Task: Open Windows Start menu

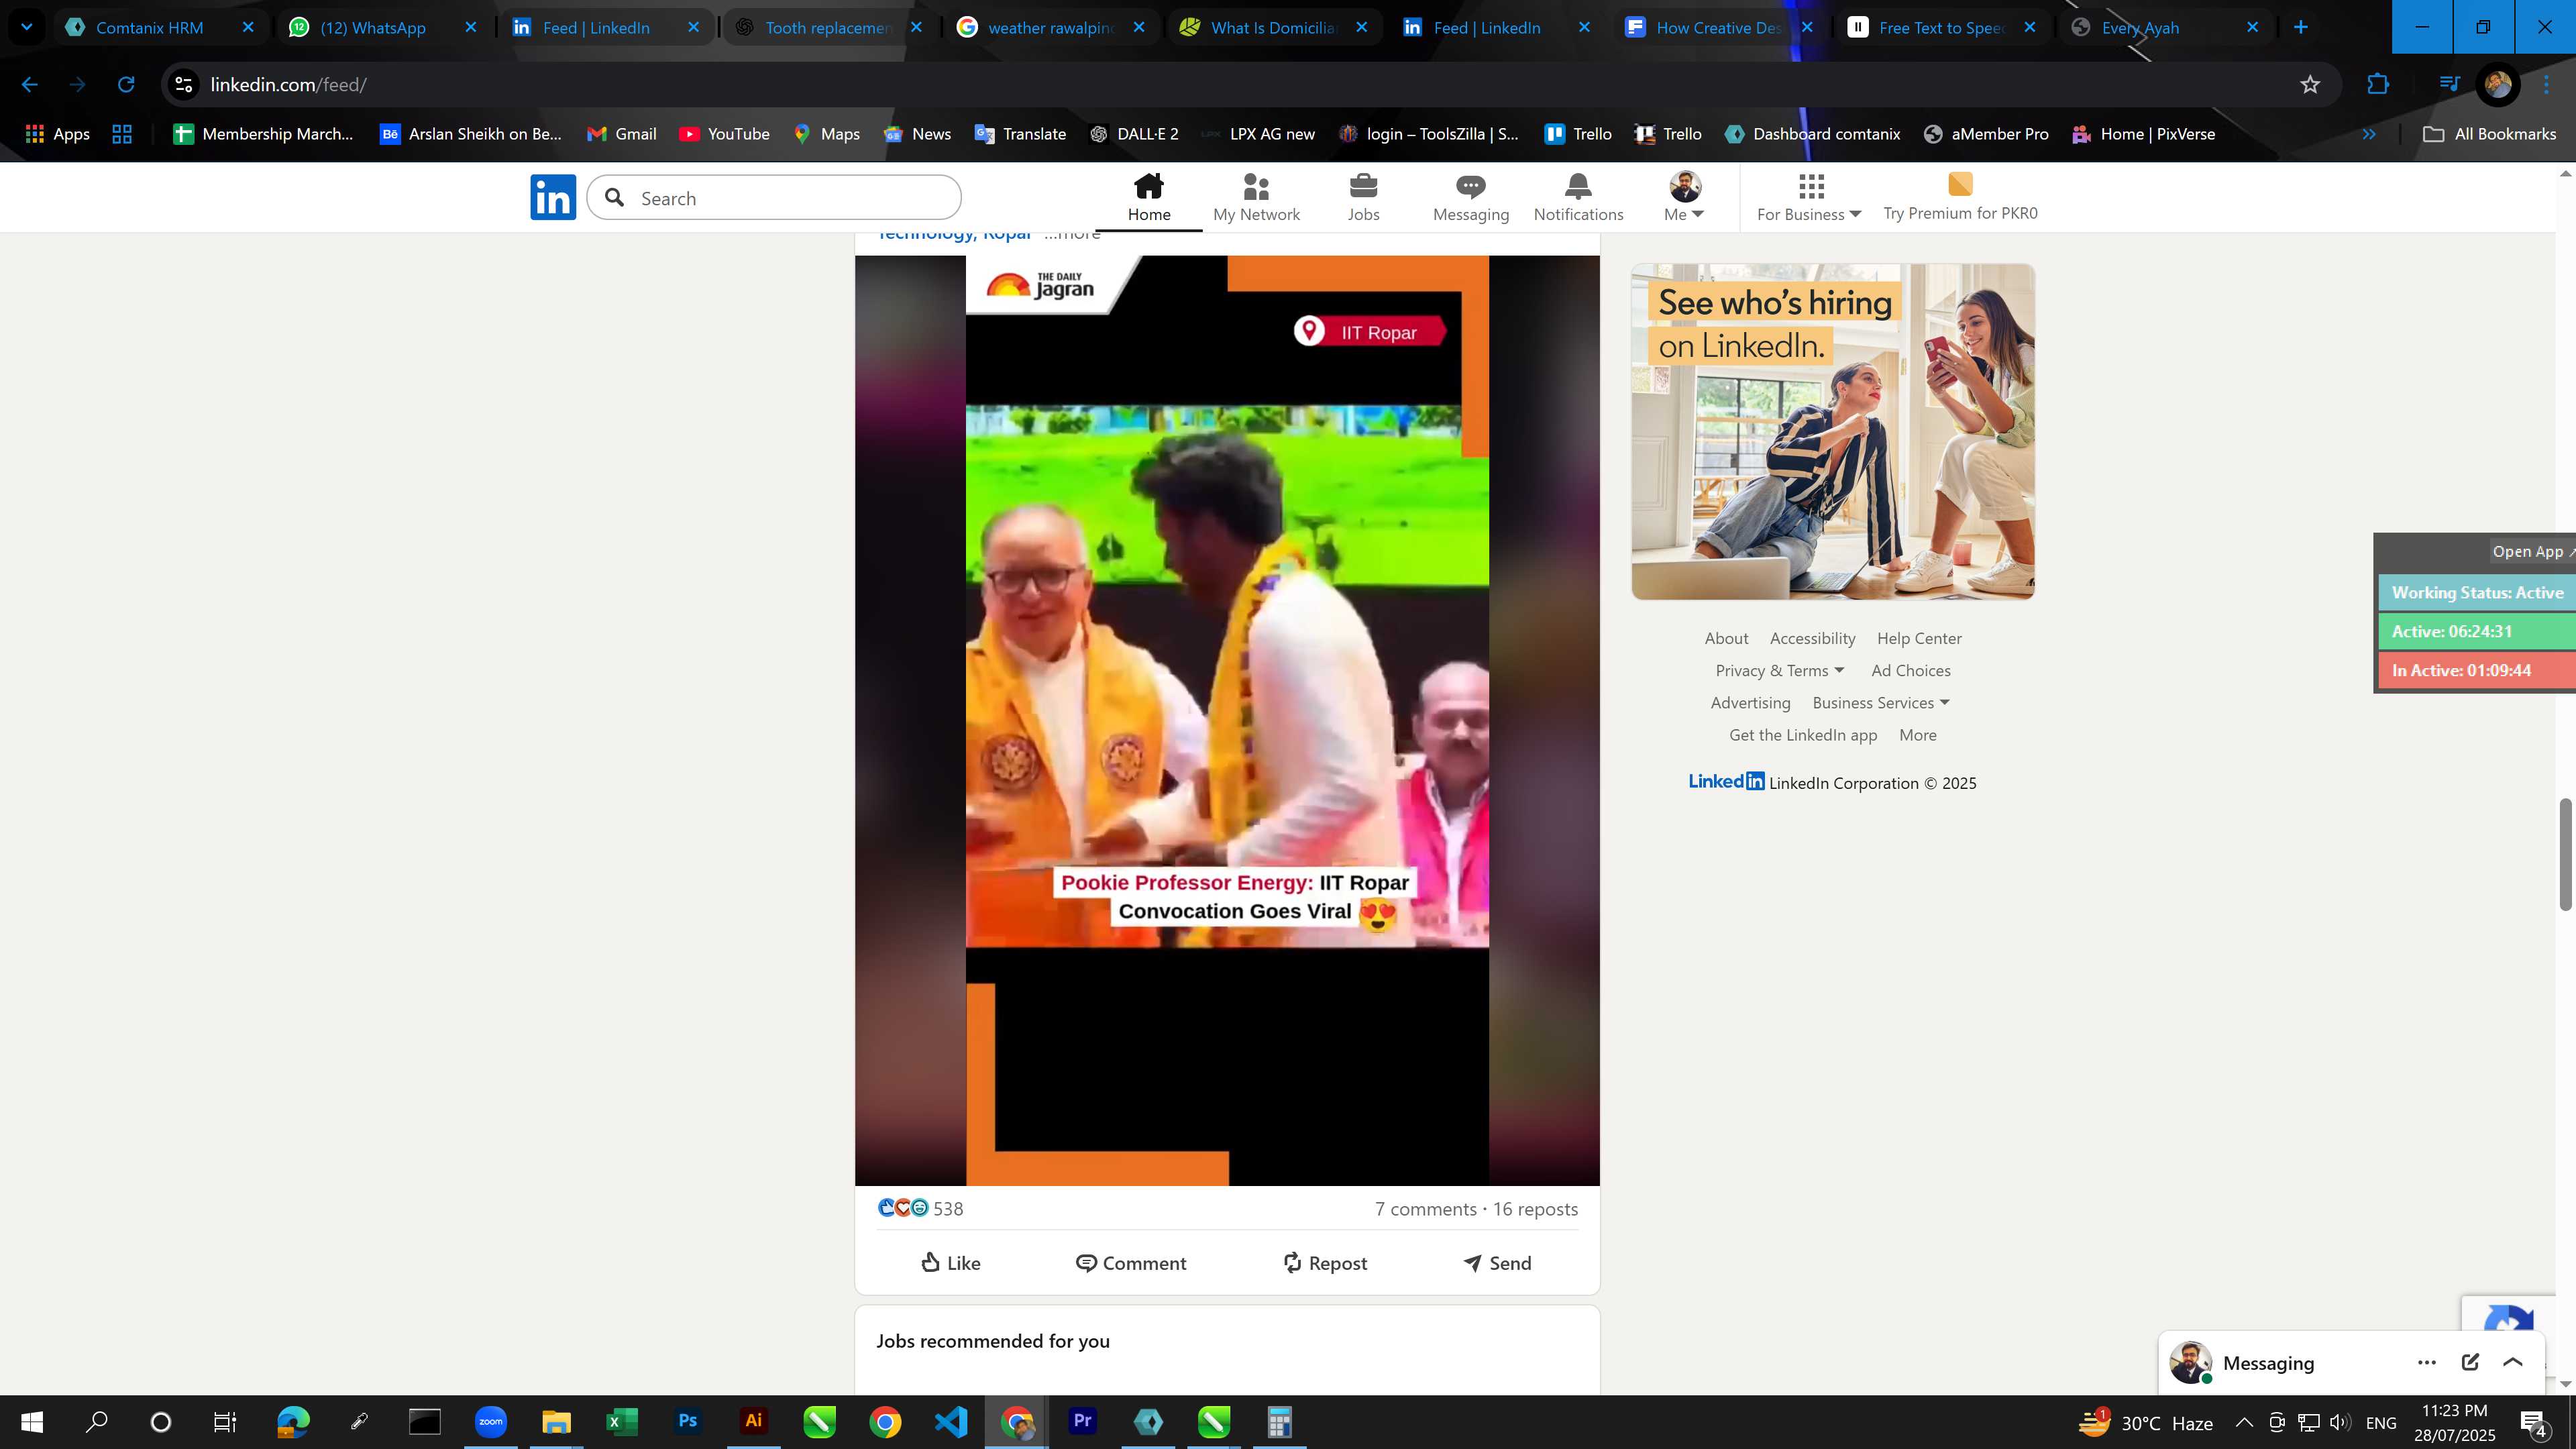Action: [31, 1422]
